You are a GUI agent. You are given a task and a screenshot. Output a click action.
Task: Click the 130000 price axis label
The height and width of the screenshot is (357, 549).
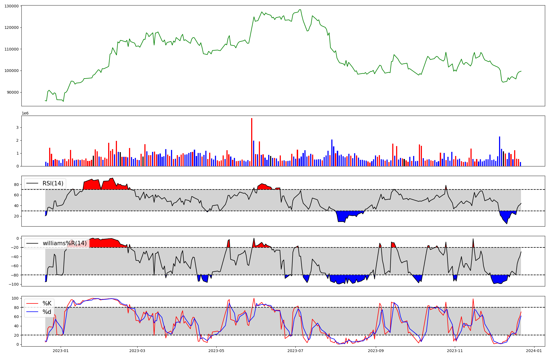tap(12, 6)
